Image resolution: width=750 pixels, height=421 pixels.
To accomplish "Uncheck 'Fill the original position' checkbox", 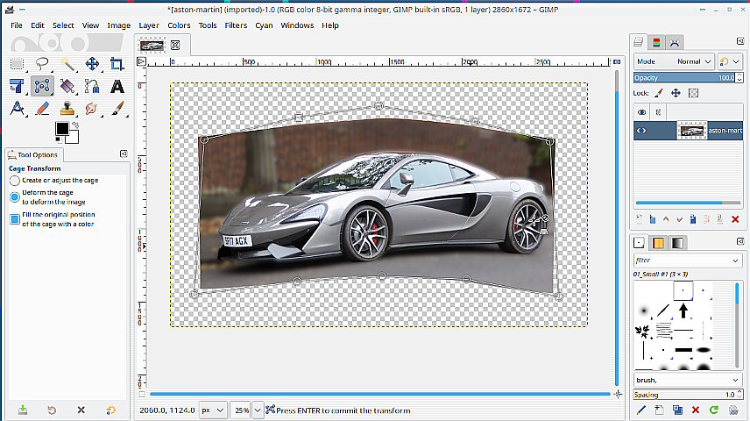I will [x=15, y=218].
